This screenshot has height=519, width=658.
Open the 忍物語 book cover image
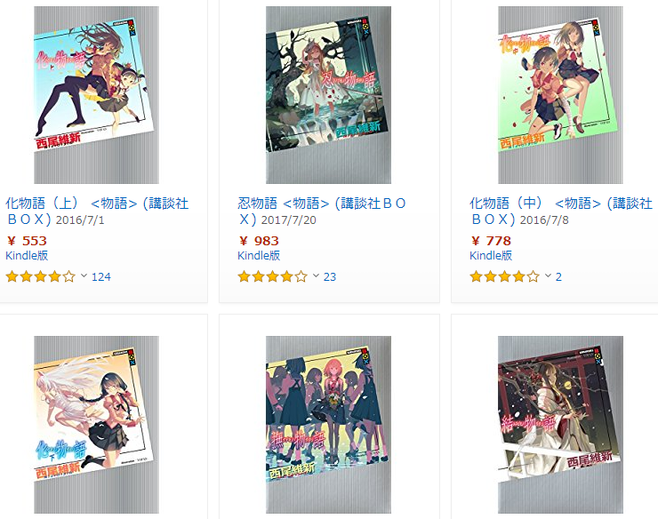(329, 95)
